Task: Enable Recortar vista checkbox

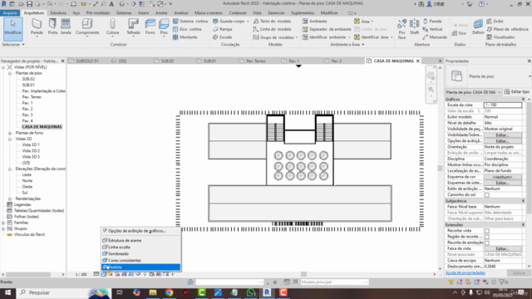Action: [x=487, y=231]
